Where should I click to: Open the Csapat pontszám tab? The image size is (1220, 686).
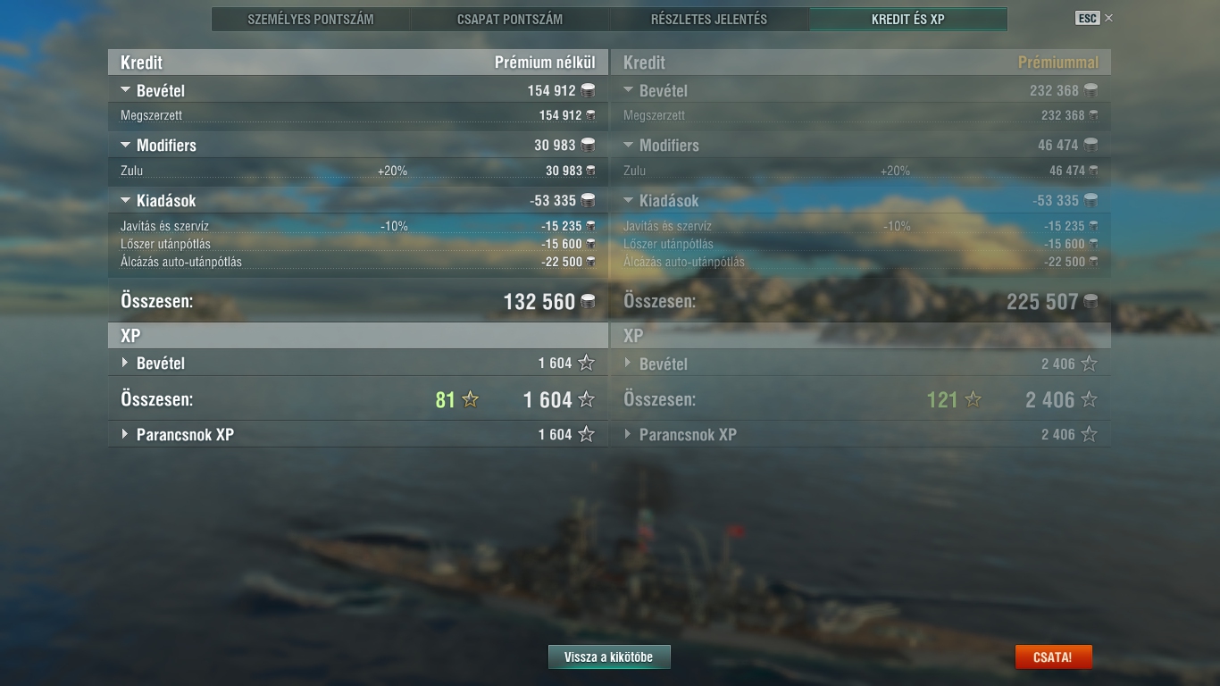[x=510, y=19]
